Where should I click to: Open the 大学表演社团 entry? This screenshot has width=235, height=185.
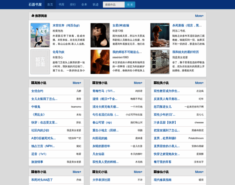click(101, 180)
